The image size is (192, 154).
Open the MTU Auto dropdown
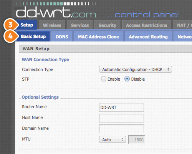pos(113,139)
